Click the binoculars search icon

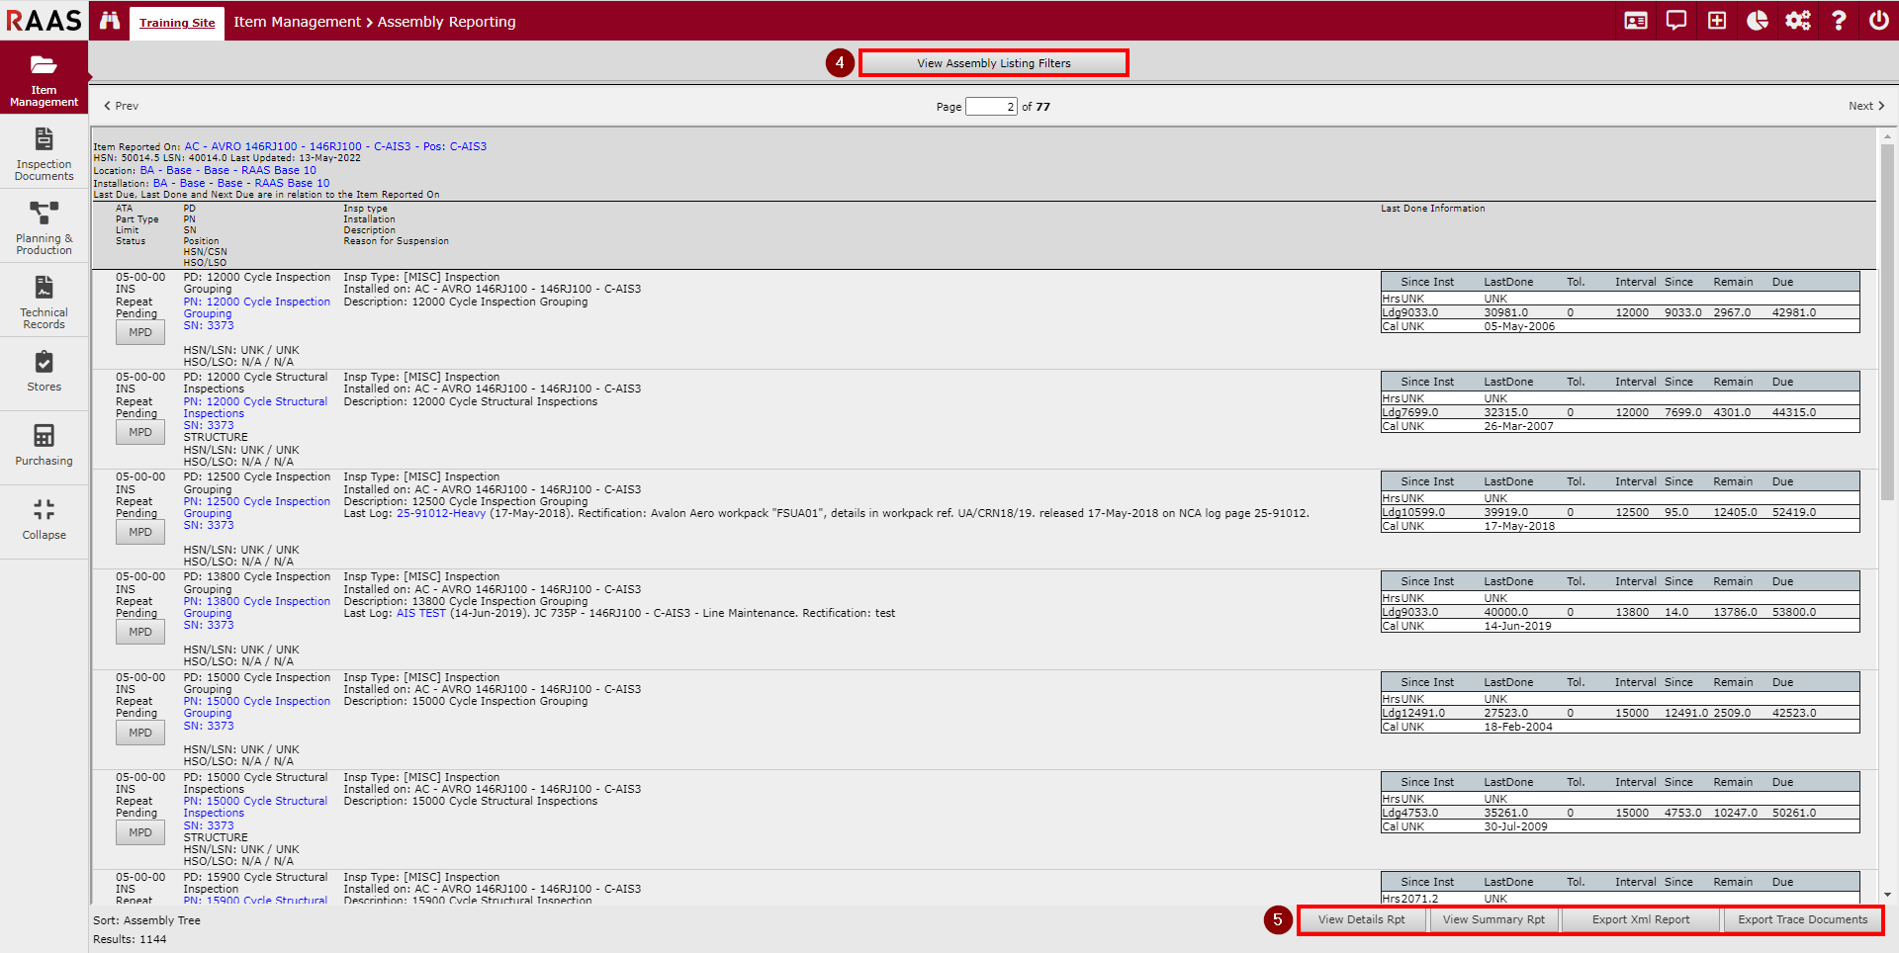click(x=110, y=21)
